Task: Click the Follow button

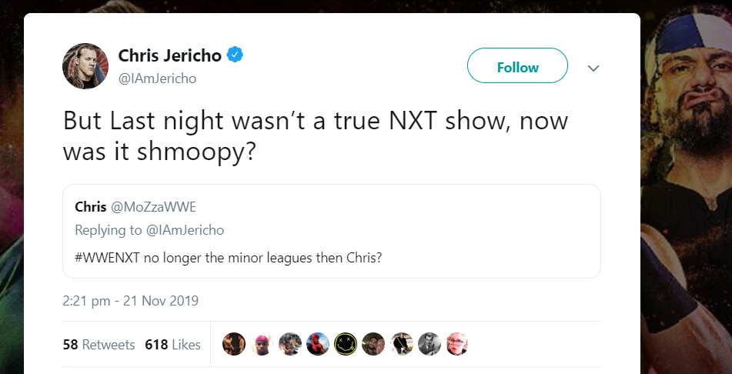Action: 517,67
